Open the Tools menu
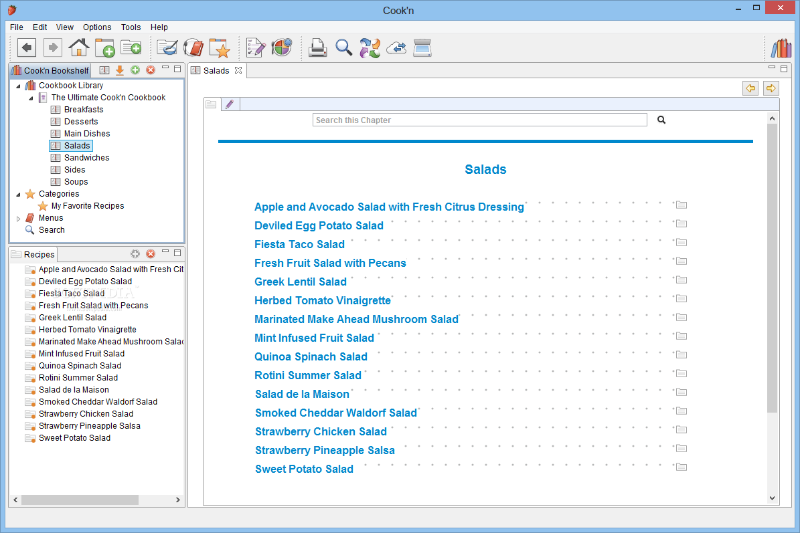The width and height of the screenshot is (800, 533). pyautogui.click(x=131, y=27)
